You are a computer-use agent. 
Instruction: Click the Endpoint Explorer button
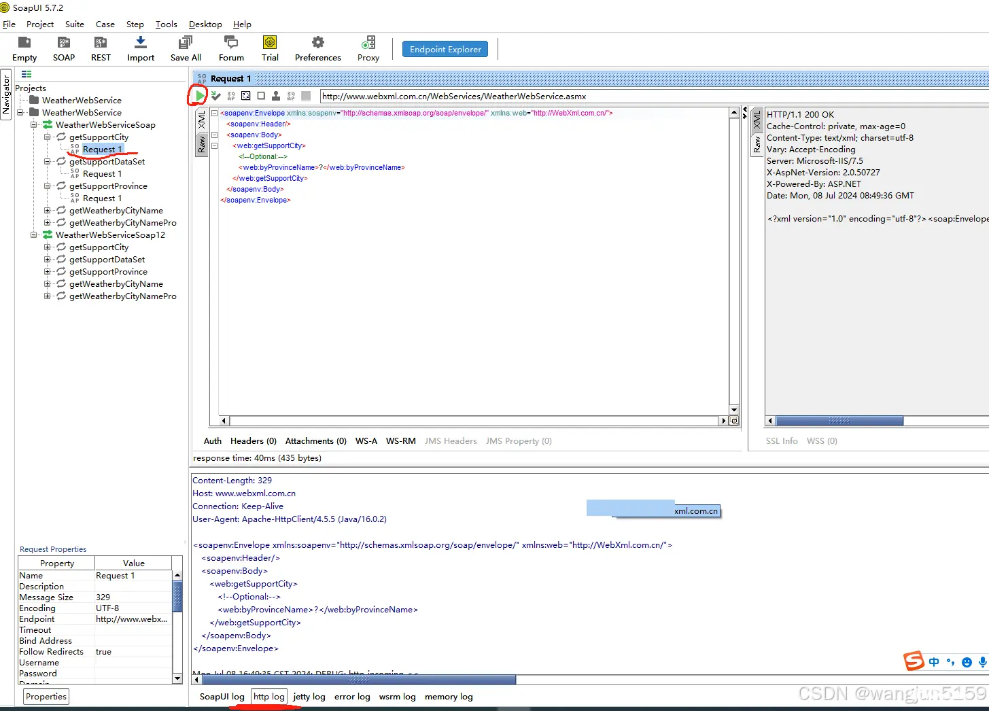tap(445, 49)
